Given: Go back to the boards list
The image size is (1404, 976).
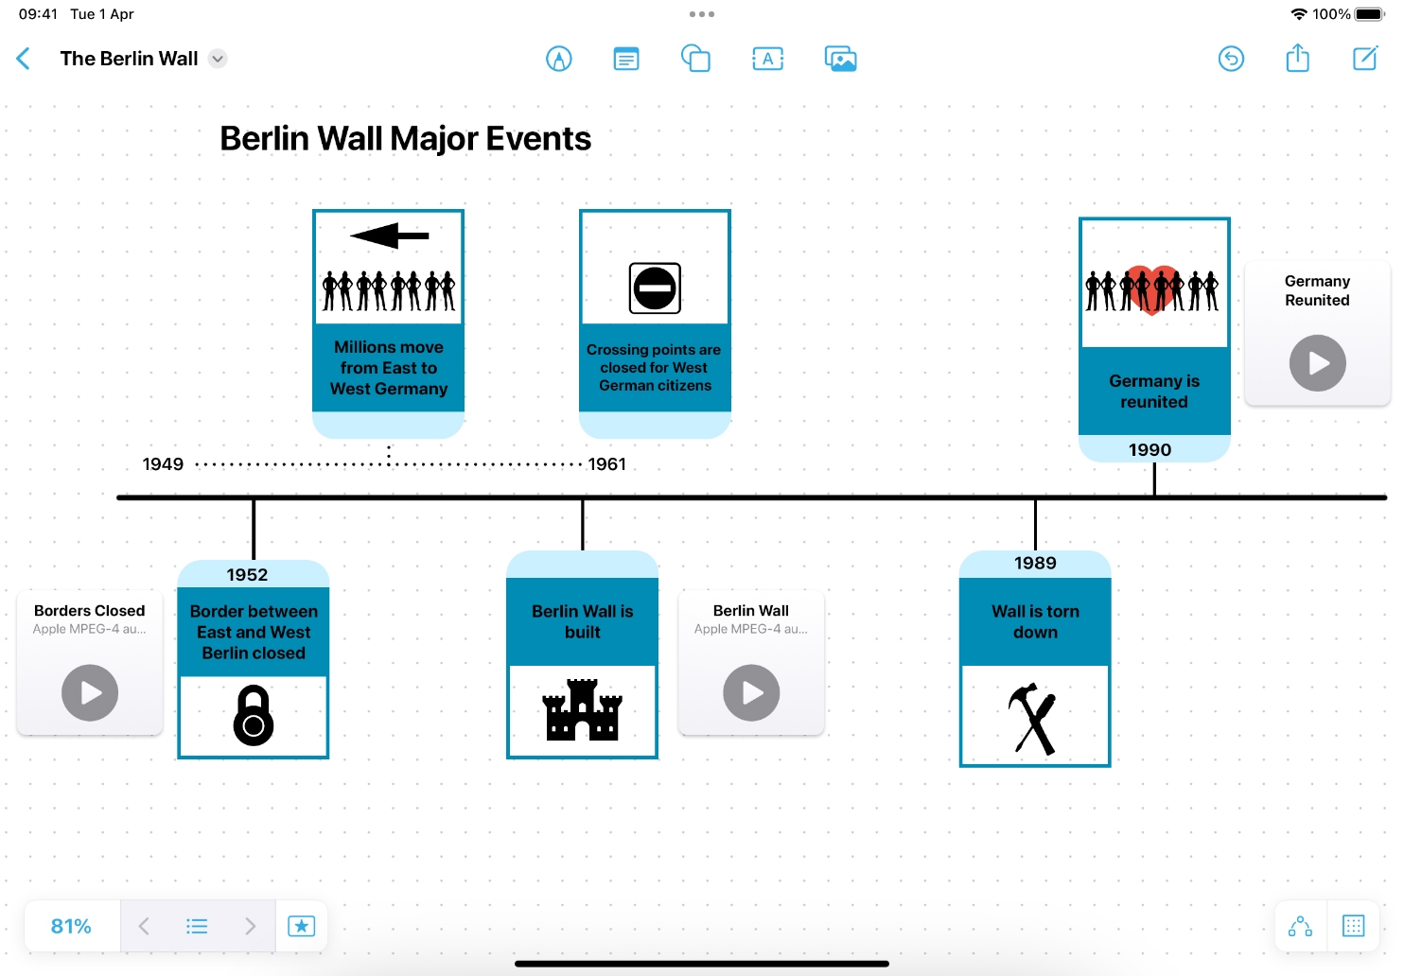Looking at the screenshot, I should pyautogui.click(x=24, y=59).
